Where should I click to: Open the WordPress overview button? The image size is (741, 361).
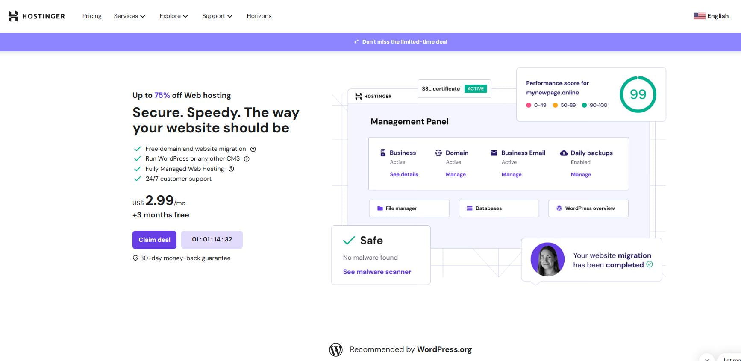[588, 208]
